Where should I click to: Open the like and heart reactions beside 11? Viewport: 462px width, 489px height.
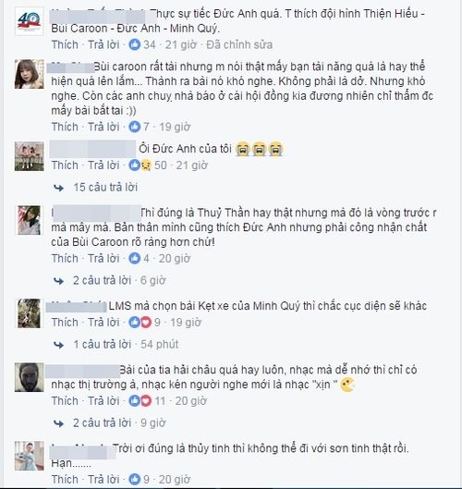click(x=140, y=401)
